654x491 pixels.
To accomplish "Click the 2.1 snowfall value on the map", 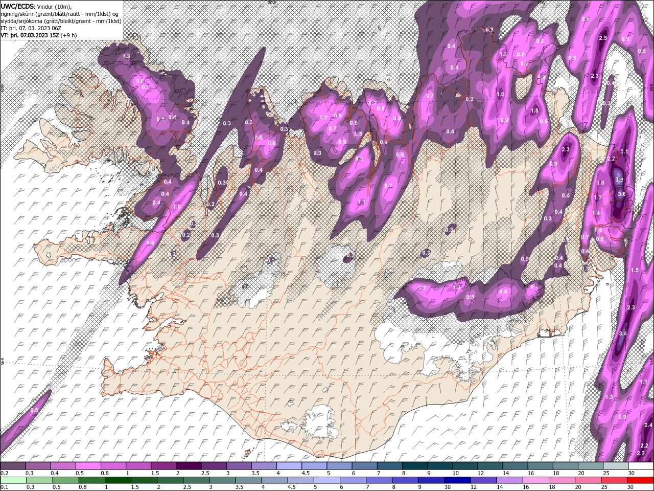I will point(624,152).
